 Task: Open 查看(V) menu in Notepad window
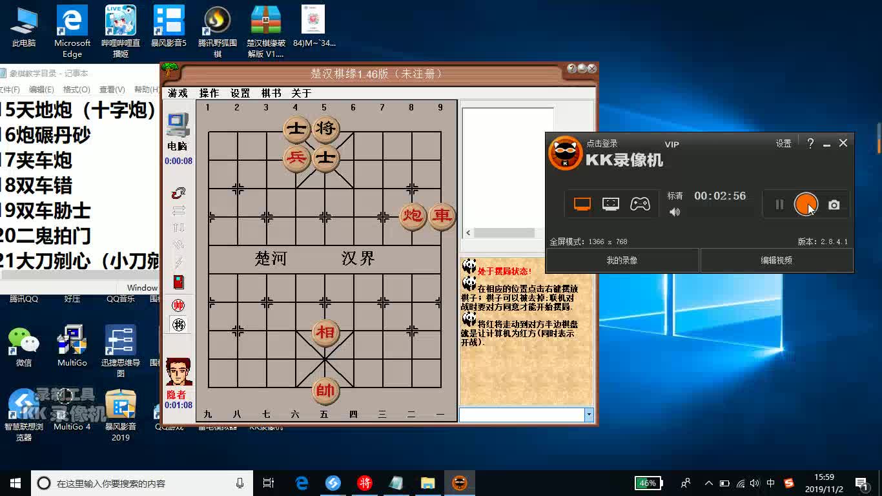pyautogui.click(x=112, y=89)
